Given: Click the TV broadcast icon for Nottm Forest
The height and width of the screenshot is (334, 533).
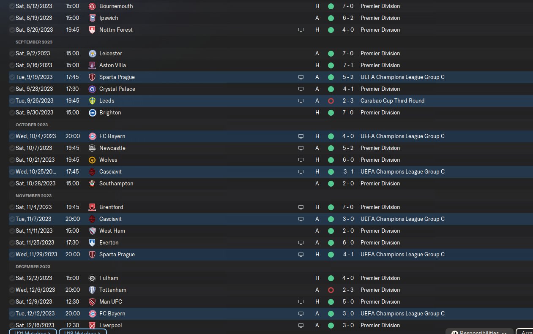Looking at the screenshot, I should [301, 30].
